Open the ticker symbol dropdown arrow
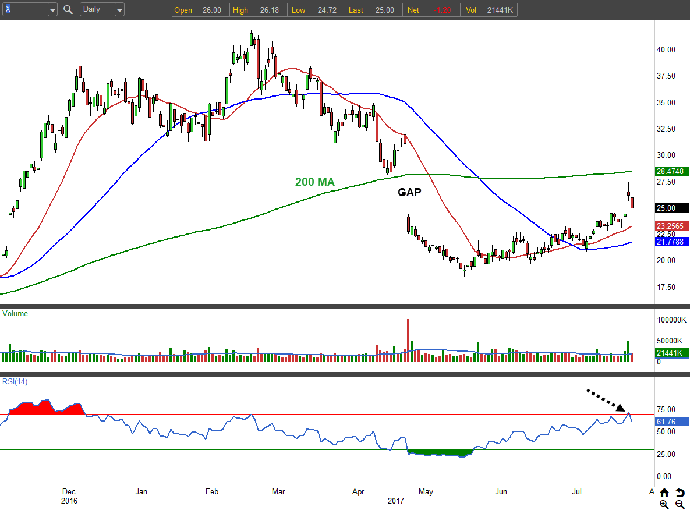Screen dimensions: 690x510 pyautogui.click(x=52, y=10)
